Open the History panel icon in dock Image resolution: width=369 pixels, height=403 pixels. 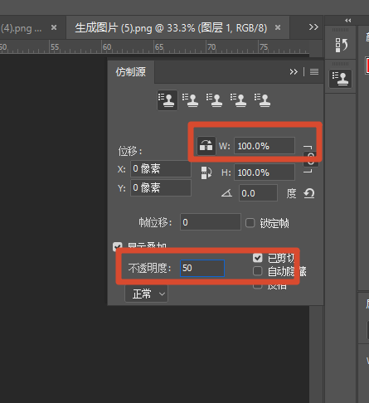pos(341,45)
